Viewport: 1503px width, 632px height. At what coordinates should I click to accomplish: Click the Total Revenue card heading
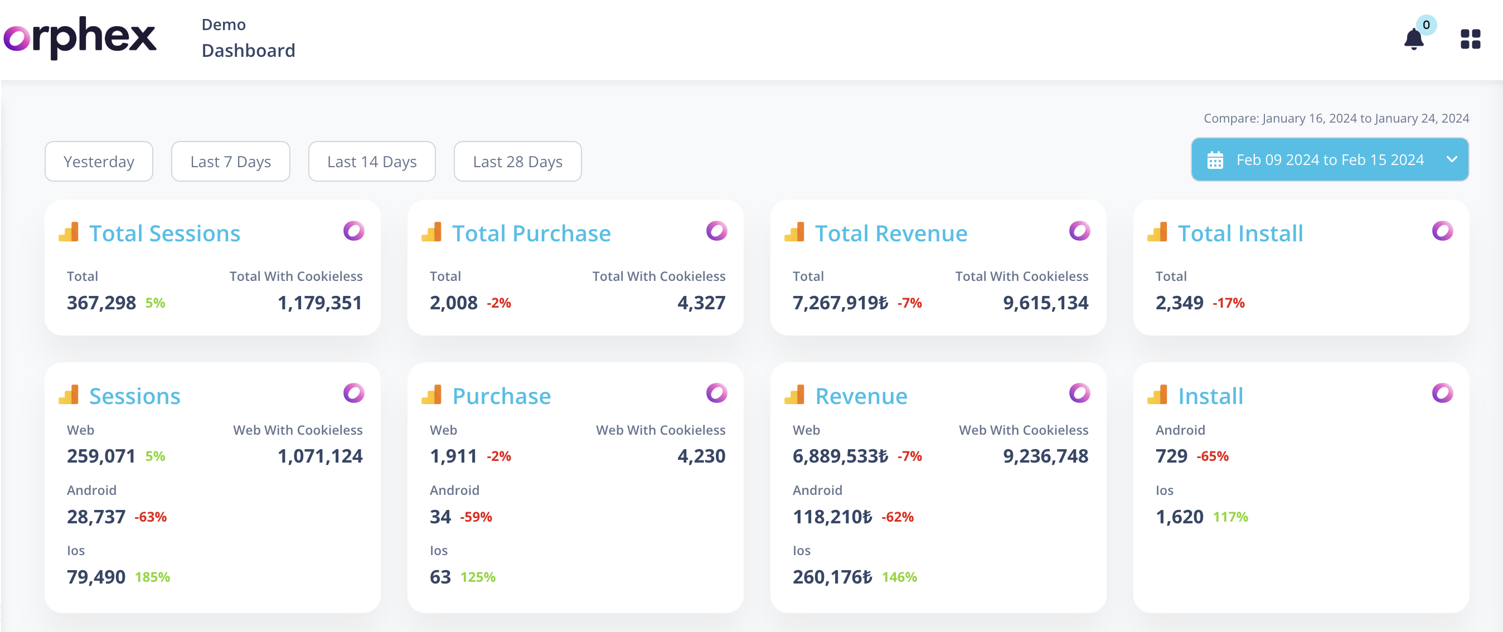pyautogui.click(x=890, y=233)
